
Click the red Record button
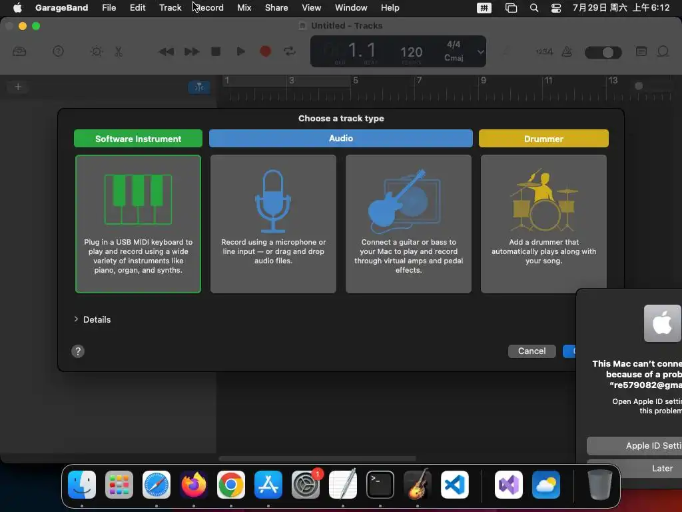point(265,51)
